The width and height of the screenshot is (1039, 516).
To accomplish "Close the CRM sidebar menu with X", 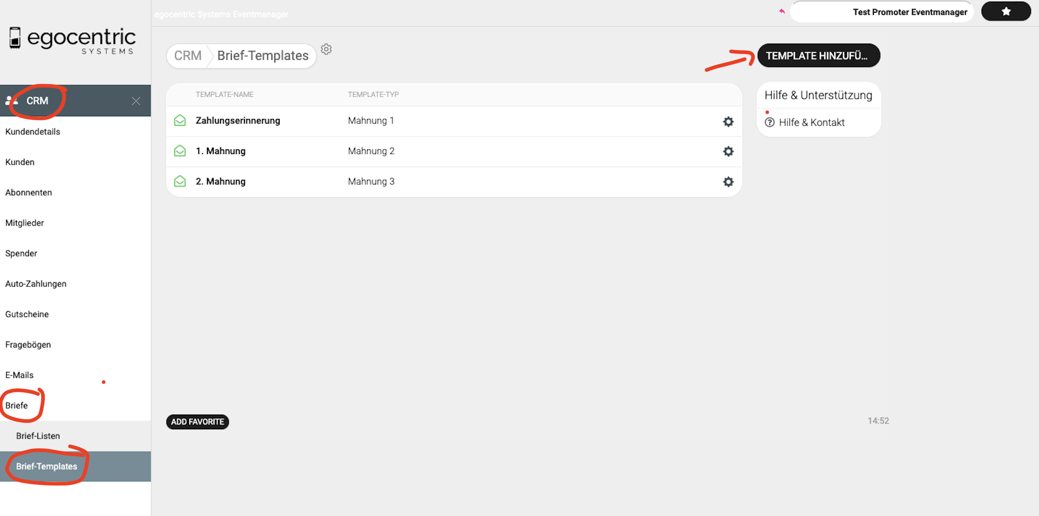I will pyautogui.click(x=136, y=101).
